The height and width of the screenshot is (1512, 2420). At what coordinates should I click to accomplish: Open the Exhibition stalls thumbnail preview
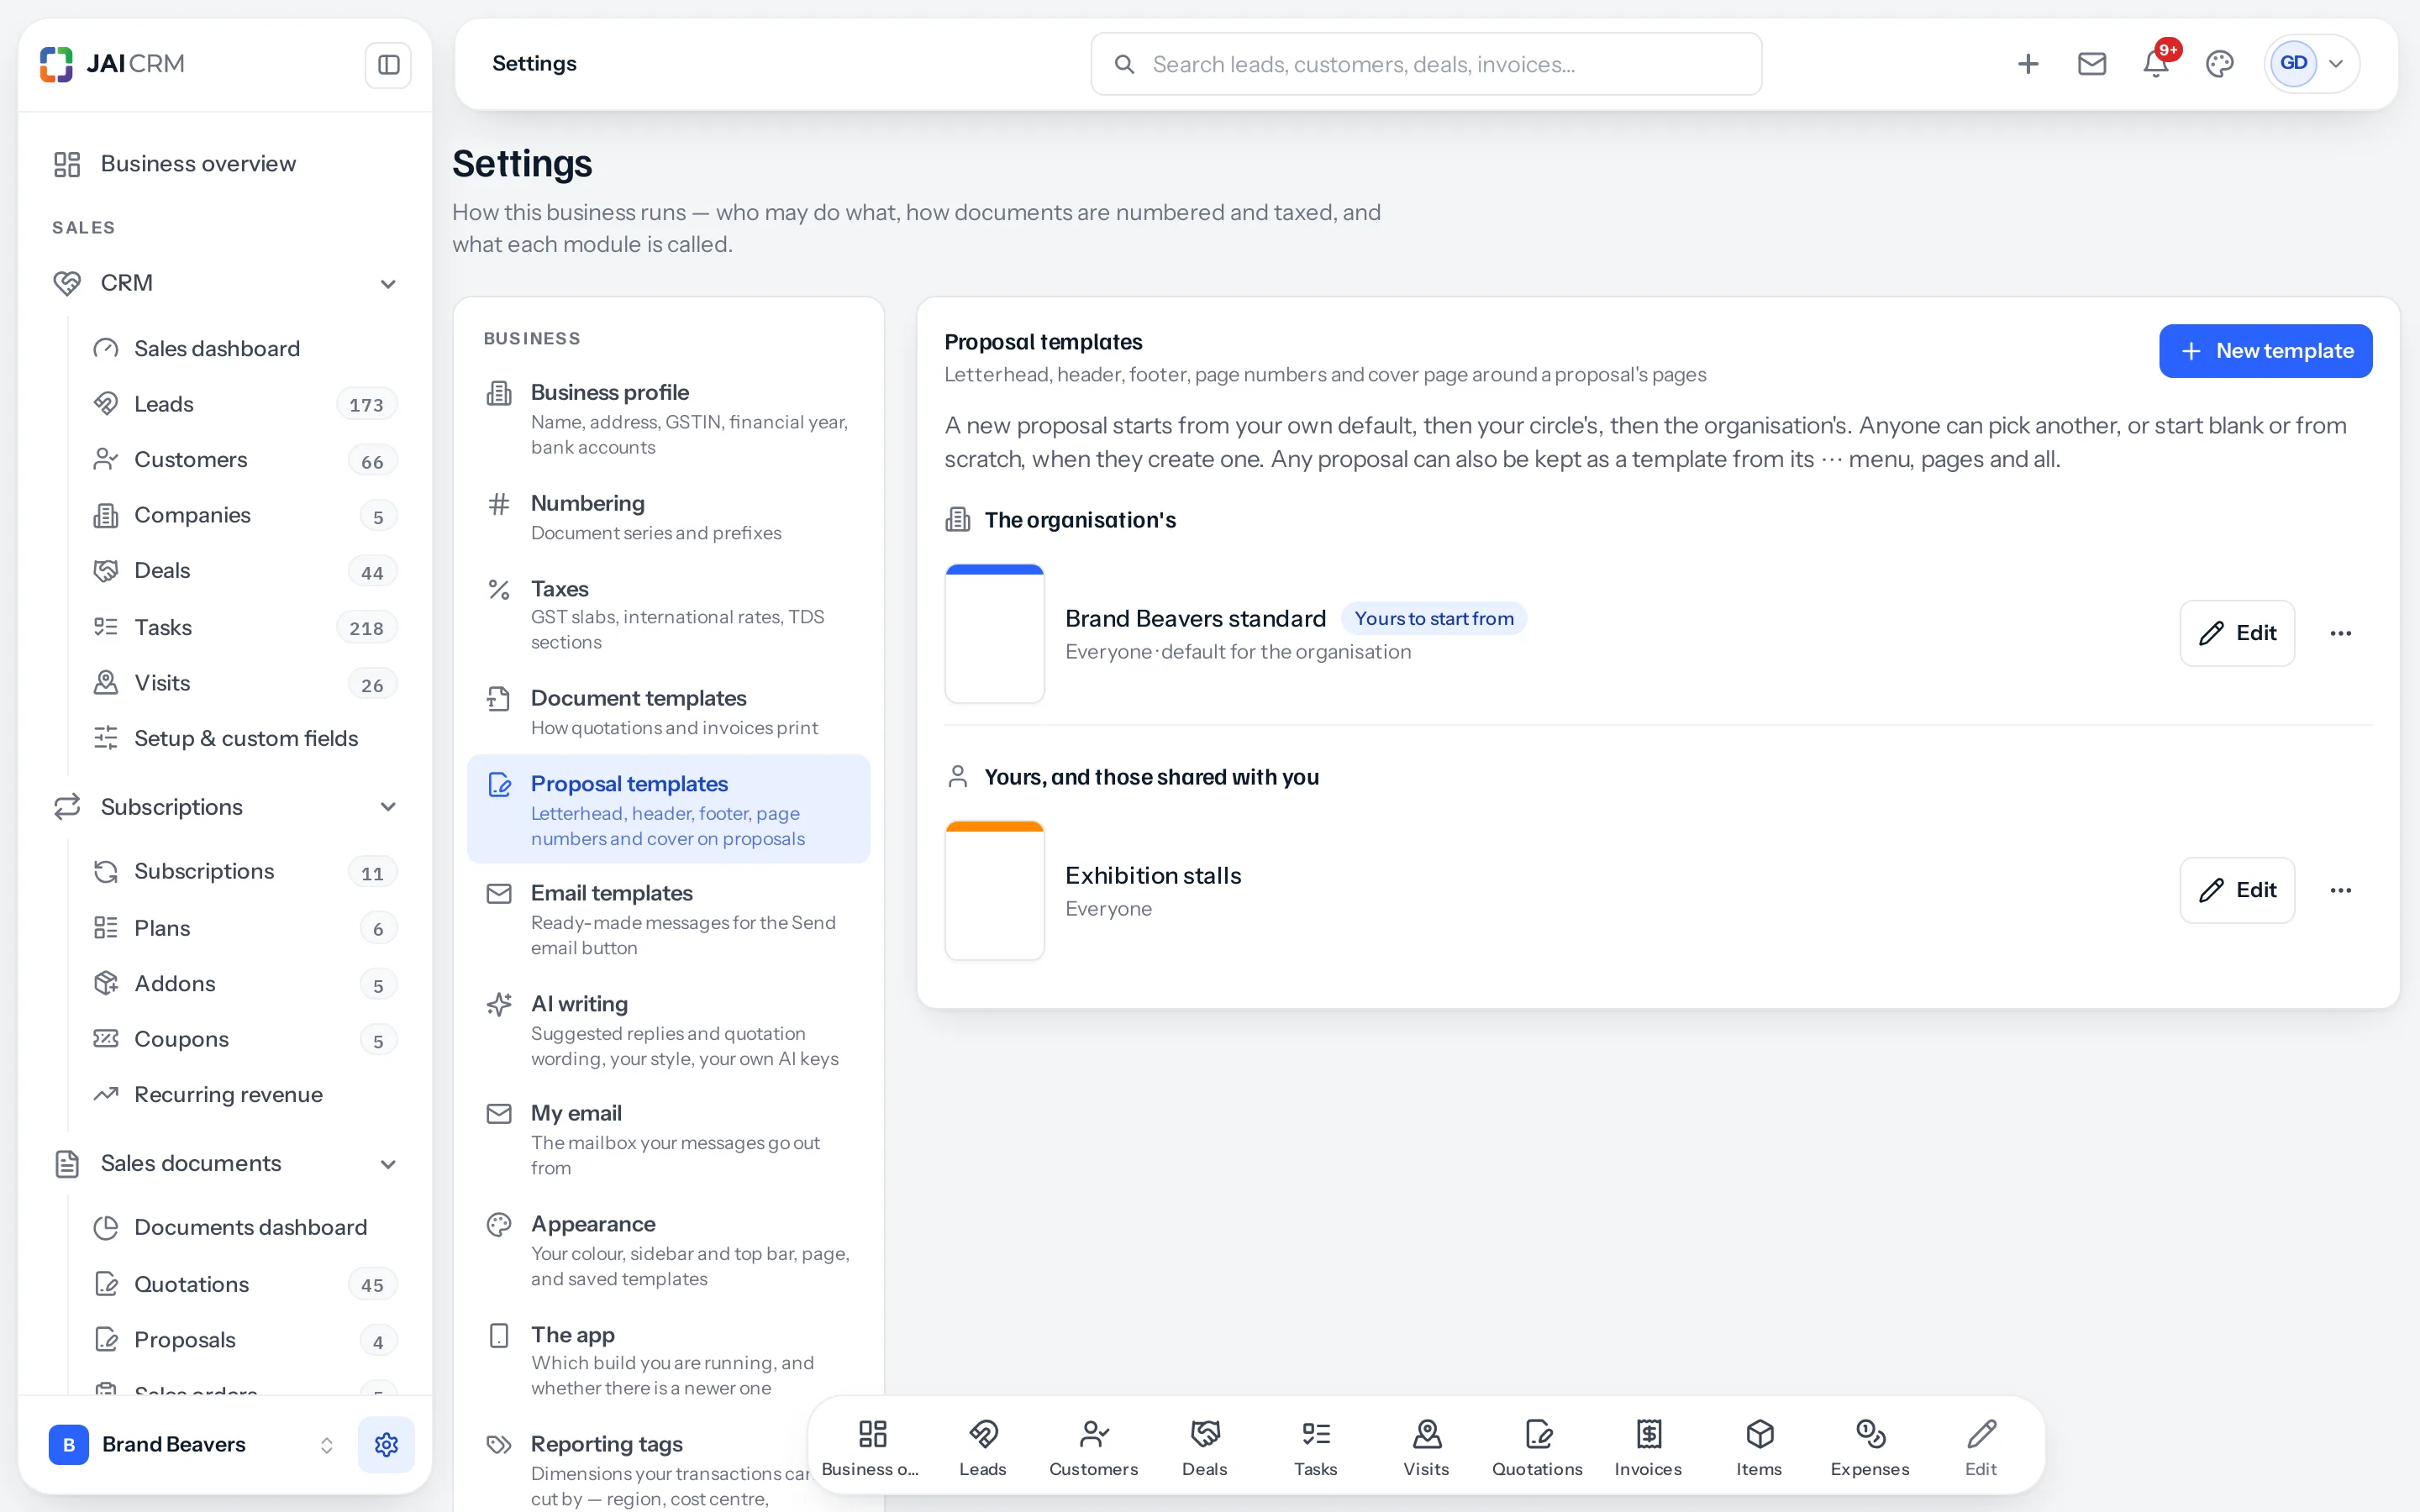[x=994, y=890]
